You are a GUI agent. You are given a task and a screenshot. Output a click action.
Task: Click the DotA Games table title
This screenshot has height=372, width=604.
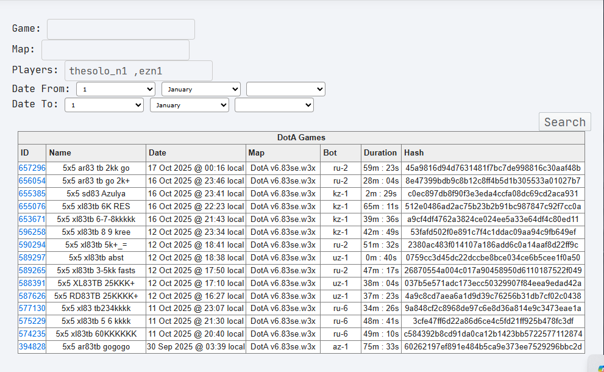[301, 138]
